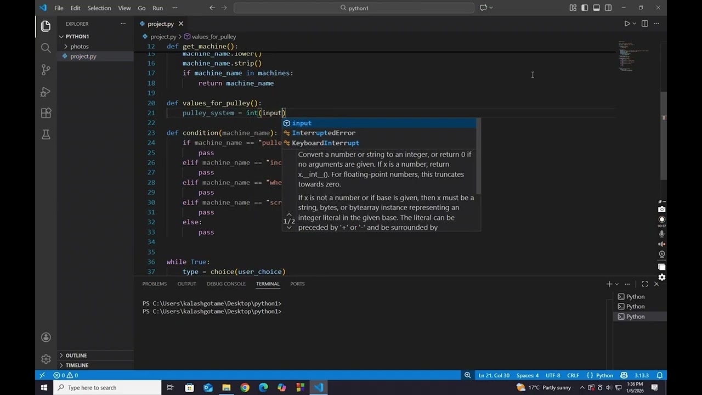Open the Explorer view in activity bar
Screen dimensions: 702x395
[46, 26]
